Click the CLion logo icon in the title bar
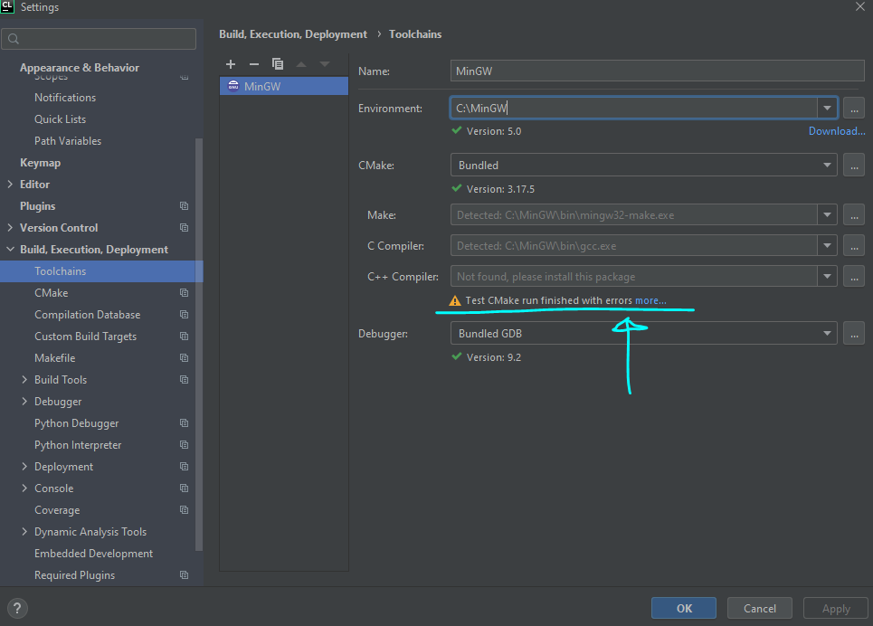This screenshot has height=626, width=873. (x=8, y=7)
